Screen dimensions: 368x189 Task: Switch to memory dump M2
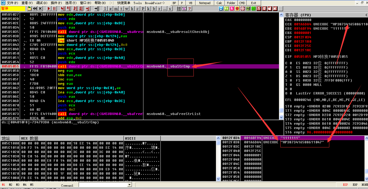pyautogui.click(x=11, y=185)
